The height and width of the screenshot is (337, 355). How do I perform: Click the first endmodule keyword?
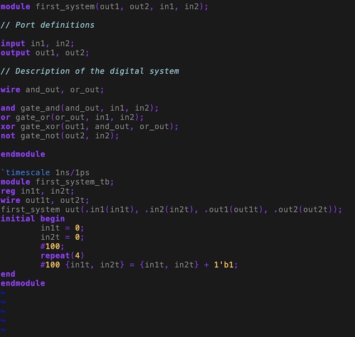(23, 154)
